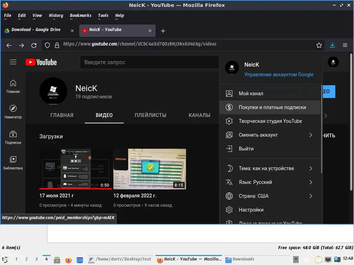Open Firefox downloads panel
The image size is (354, 265).
(332, 45)
